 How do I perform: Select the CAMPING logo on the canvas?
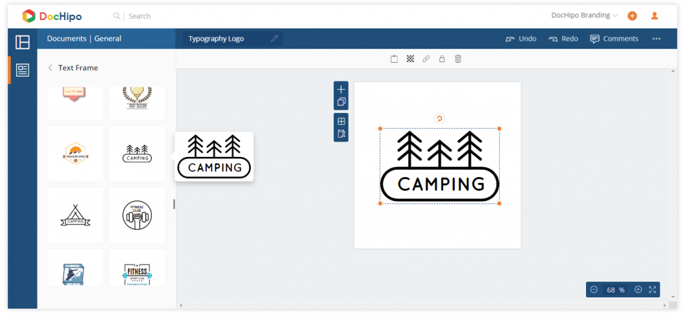click(x=439, y=166)
